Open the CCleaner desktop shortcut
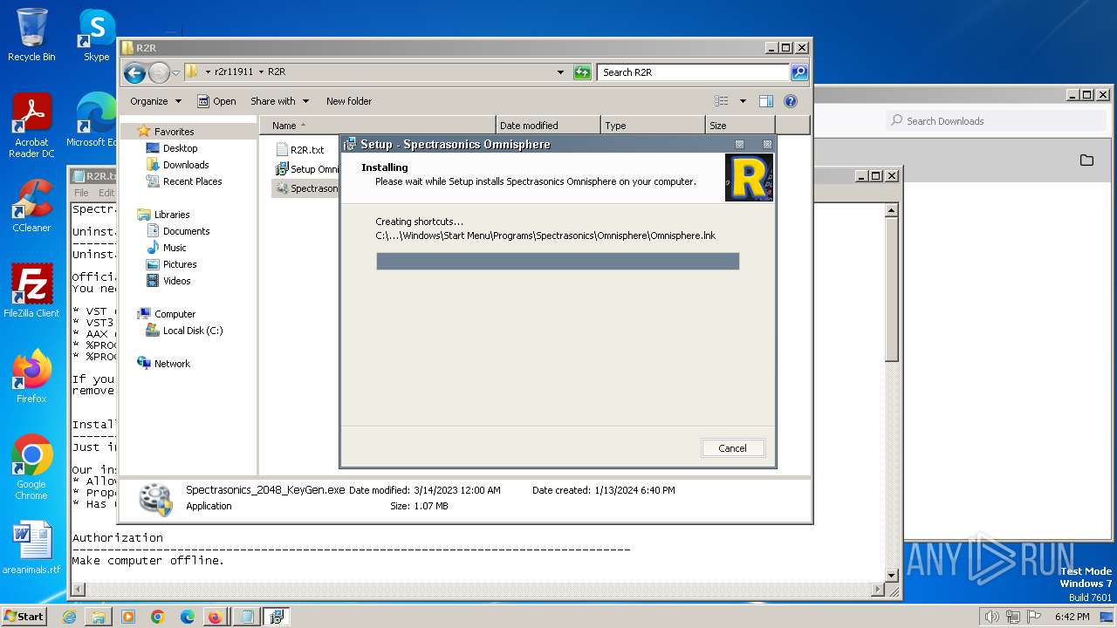Viewport: 1117px width, 628px height. (31, 206)
